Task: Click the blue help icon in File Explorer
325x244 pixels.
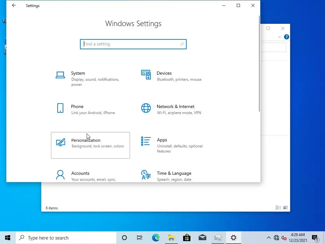Action: pos(287,37)
